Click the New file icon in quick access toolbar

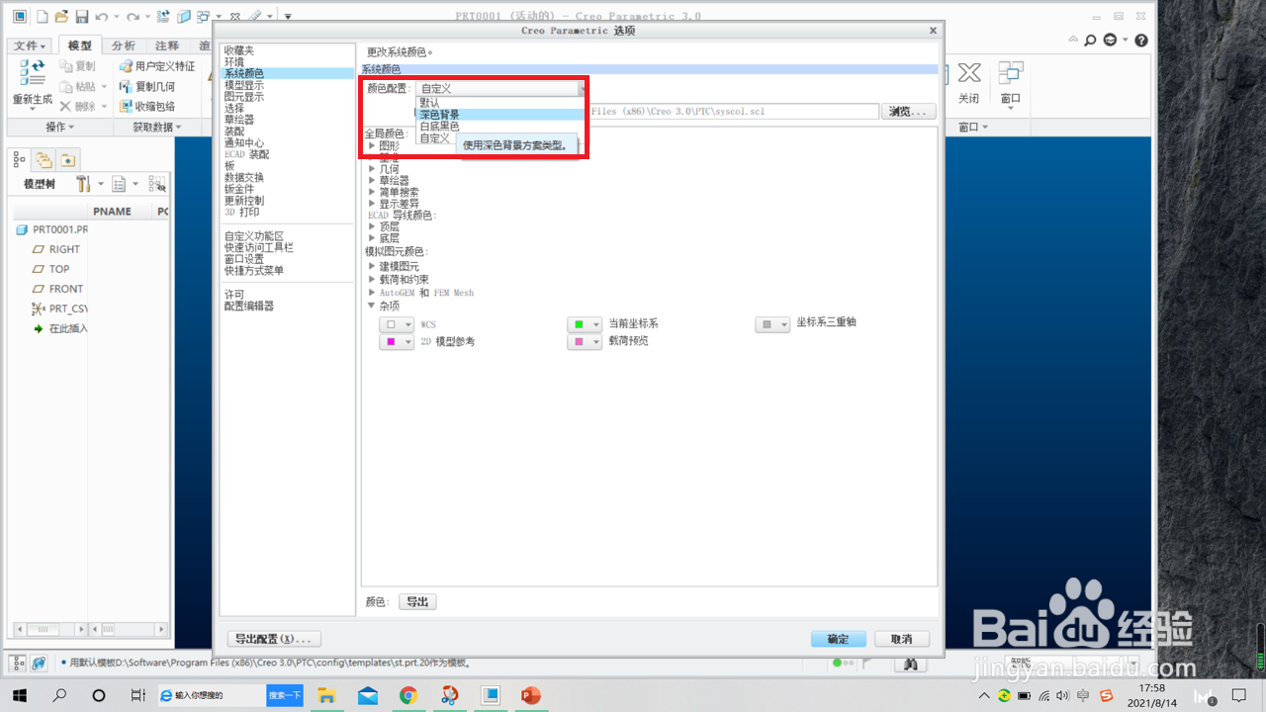click(x=43, y=16)
